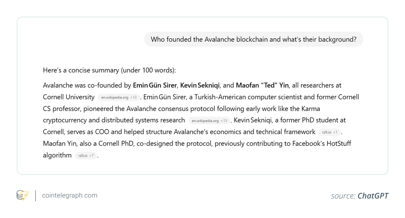Click the bold name Emin Gün Sirer

155,85
